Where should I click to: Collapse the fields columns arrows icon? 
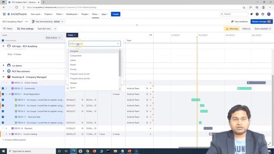(x=151, y=35)
